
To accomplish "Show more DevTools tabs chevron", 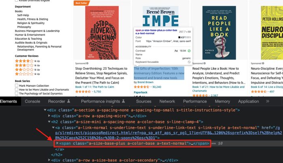I will click(268, 101).
